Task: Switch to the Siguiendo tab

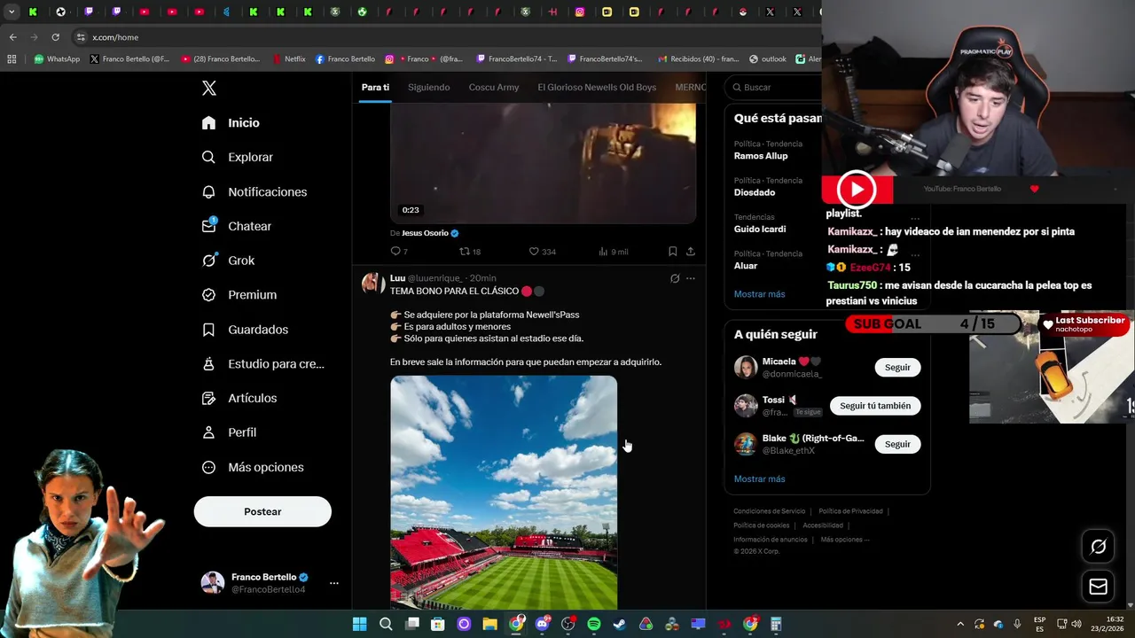Action: click(x=428, y=87)
